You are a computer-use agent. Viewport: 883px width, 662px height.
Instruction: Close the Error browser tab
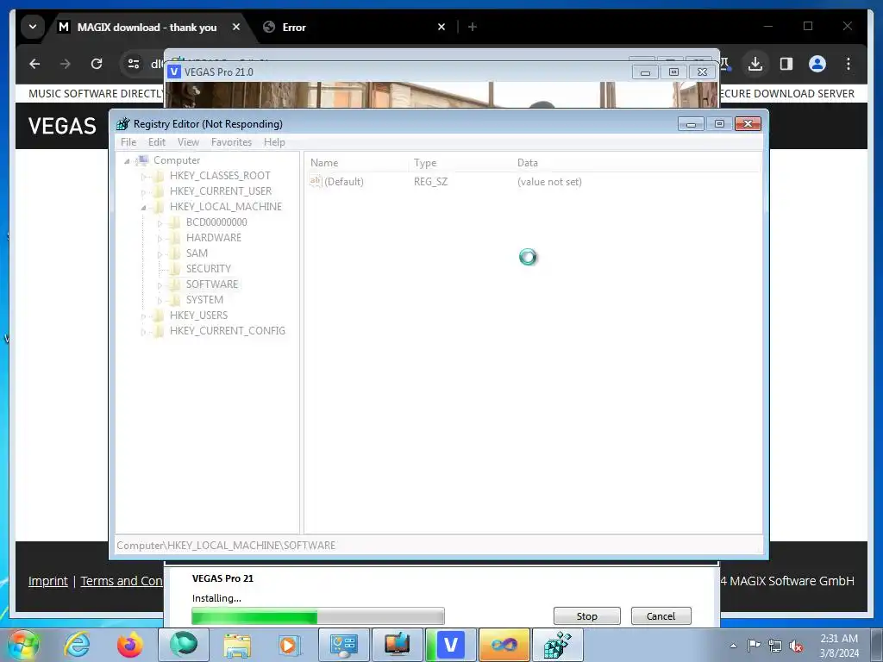point(441,27)
